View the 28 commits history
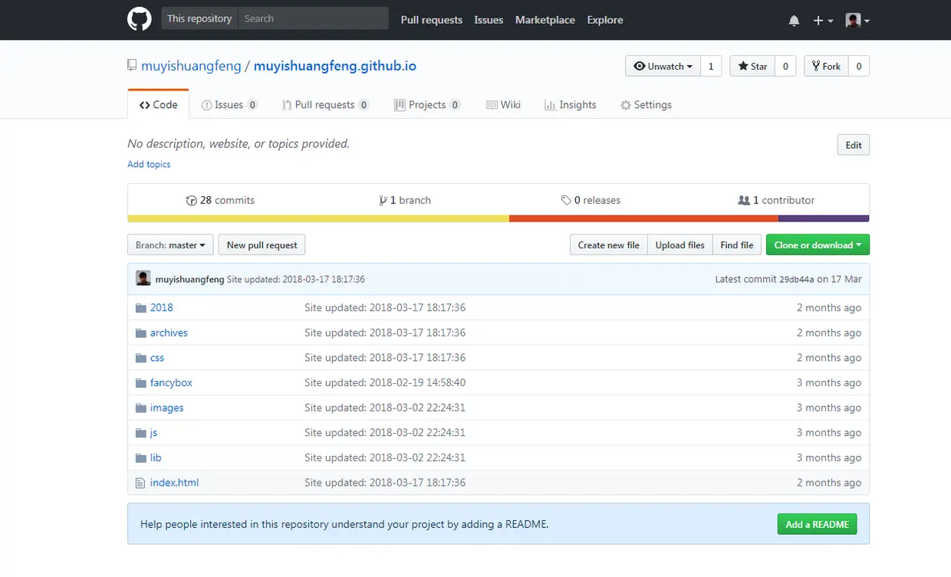Image resolution: width=951 pixels, height=577 pixels. 220,200
